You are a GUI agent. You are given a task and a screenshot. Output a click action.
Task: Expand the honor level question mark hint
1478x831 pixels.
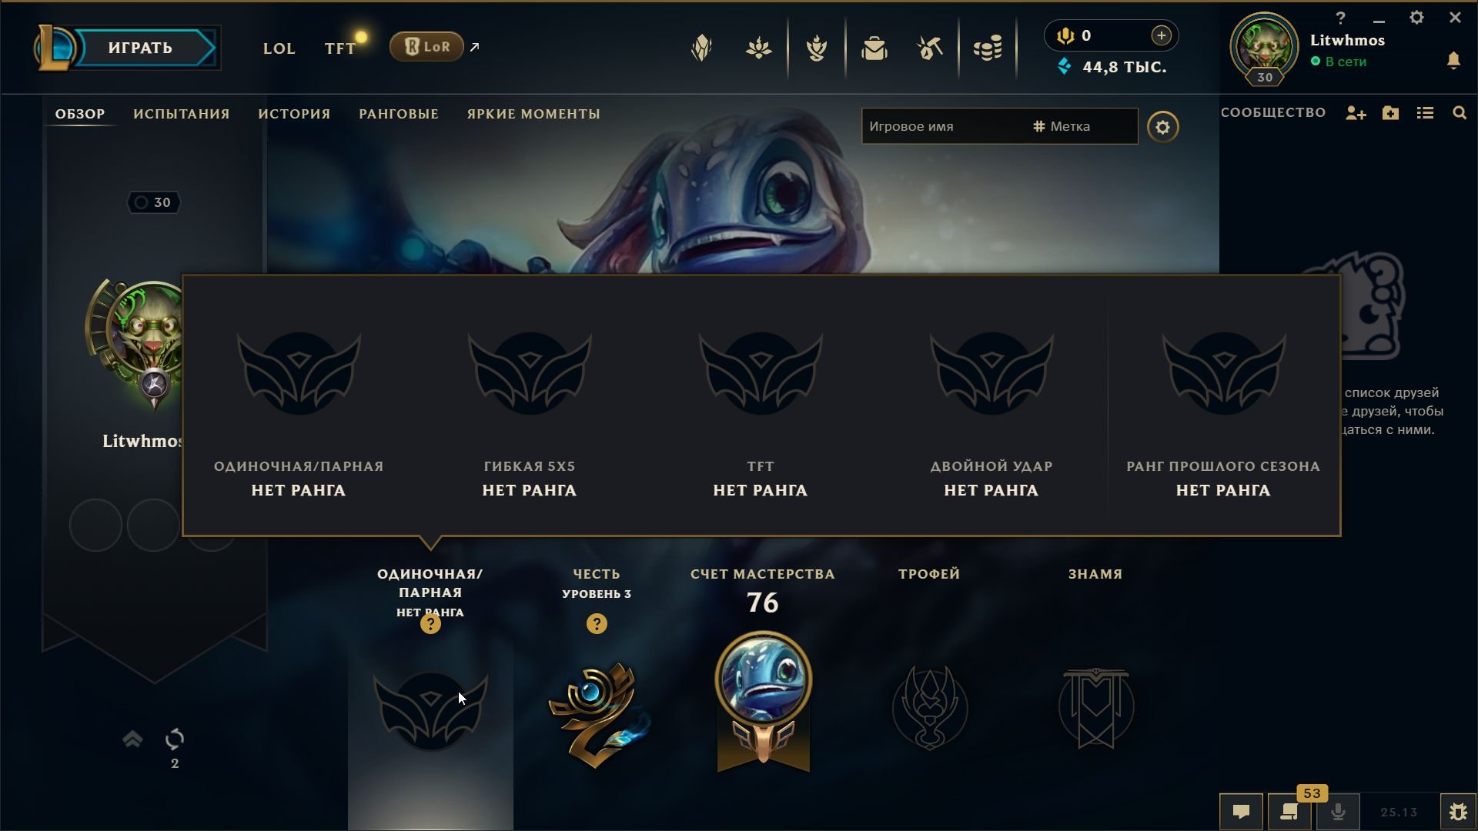pyautogui.click(x=597, y=624)
